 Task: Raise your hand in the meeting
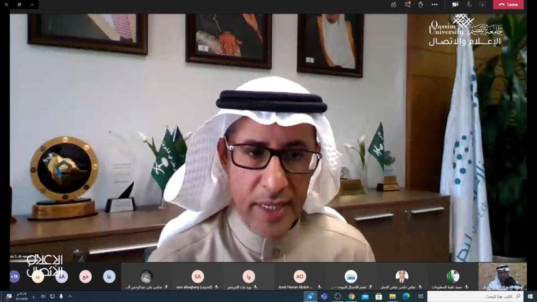pyautogui.click(x=421, y=4)
